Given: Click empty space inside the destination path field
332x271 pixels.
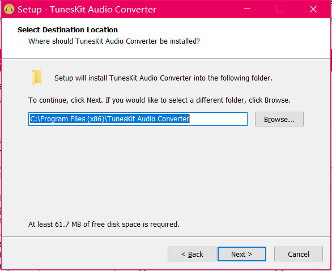Looking at the screenshot, I should click(218, 119).
